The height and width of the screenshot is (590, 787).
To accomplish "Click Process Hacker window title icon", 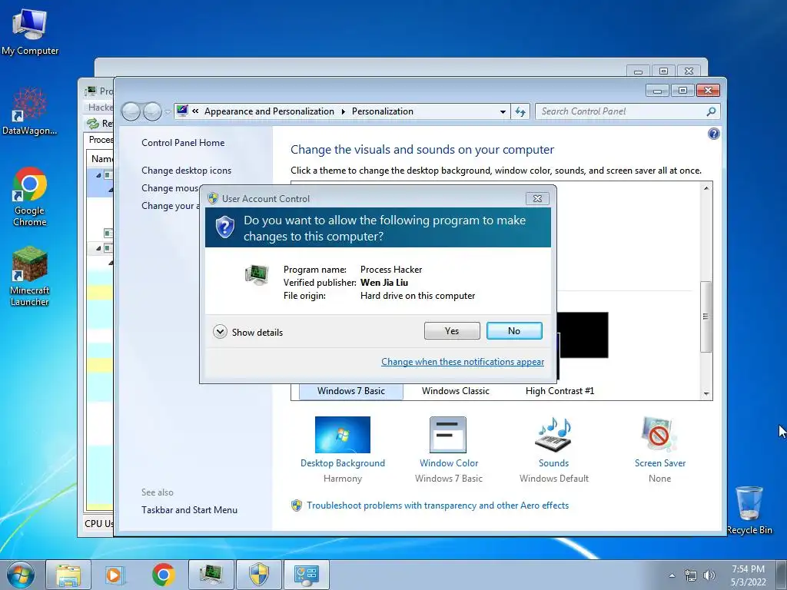I will click(91, 91).
